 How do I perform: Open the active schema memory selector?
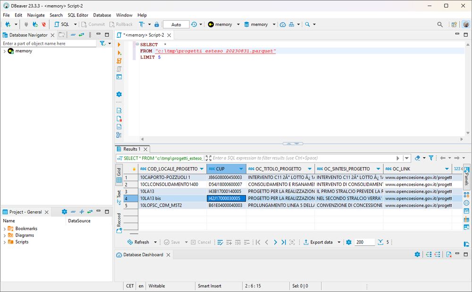click(260, 24)
